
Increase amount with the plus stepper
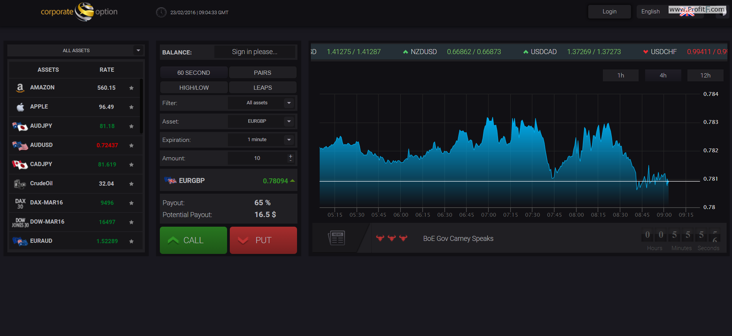[x=290, y=156]
